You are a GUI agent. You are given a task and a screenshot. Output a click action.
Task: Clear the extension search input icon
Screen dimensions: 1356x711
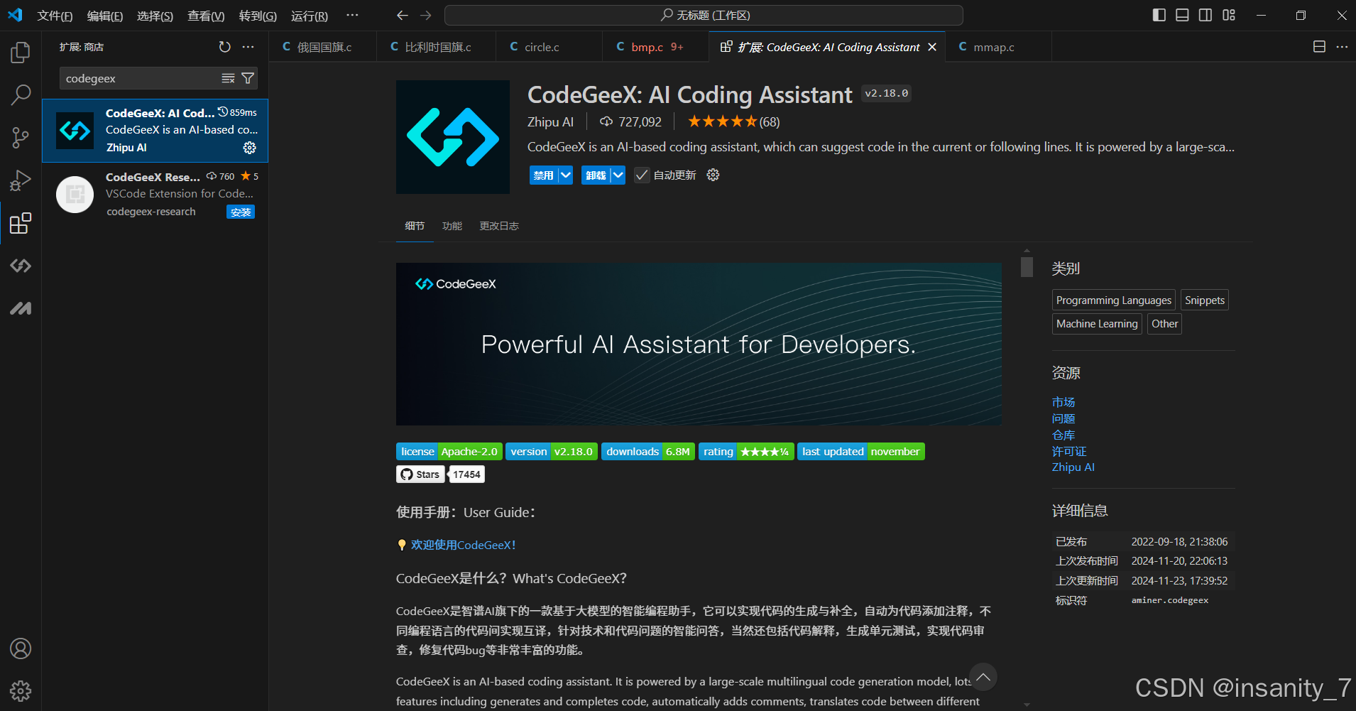pos(228,78)
